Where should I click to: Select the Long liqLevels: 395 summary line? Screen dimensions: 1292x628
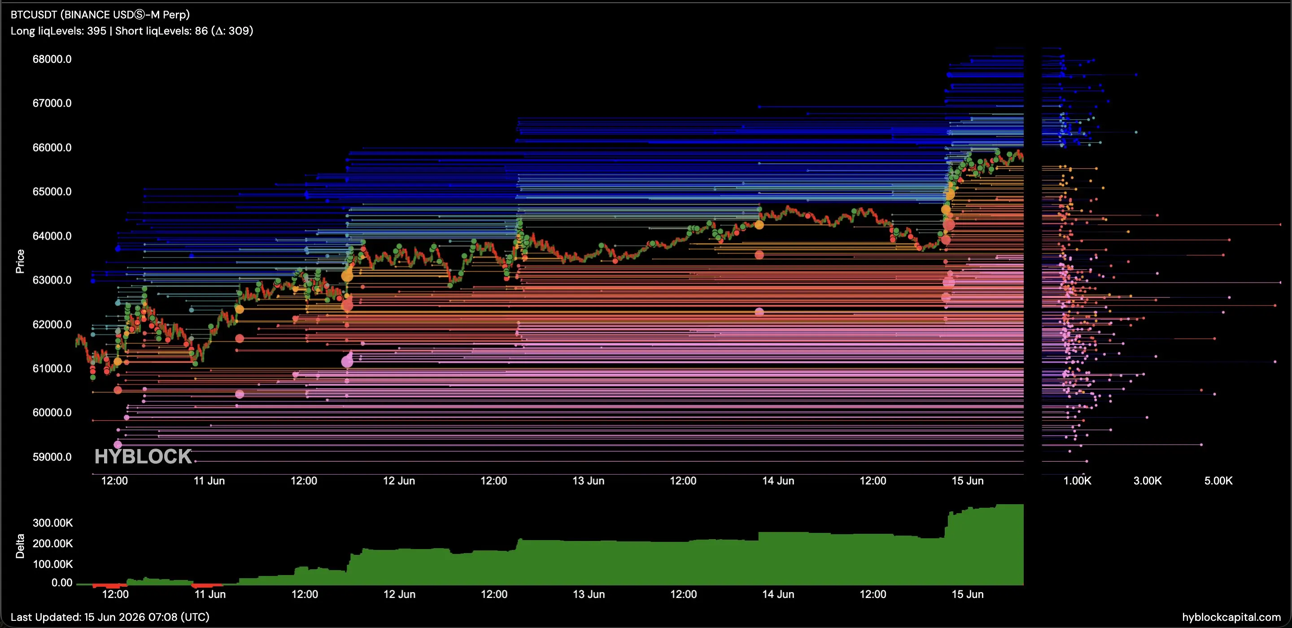tap(132, 31)
